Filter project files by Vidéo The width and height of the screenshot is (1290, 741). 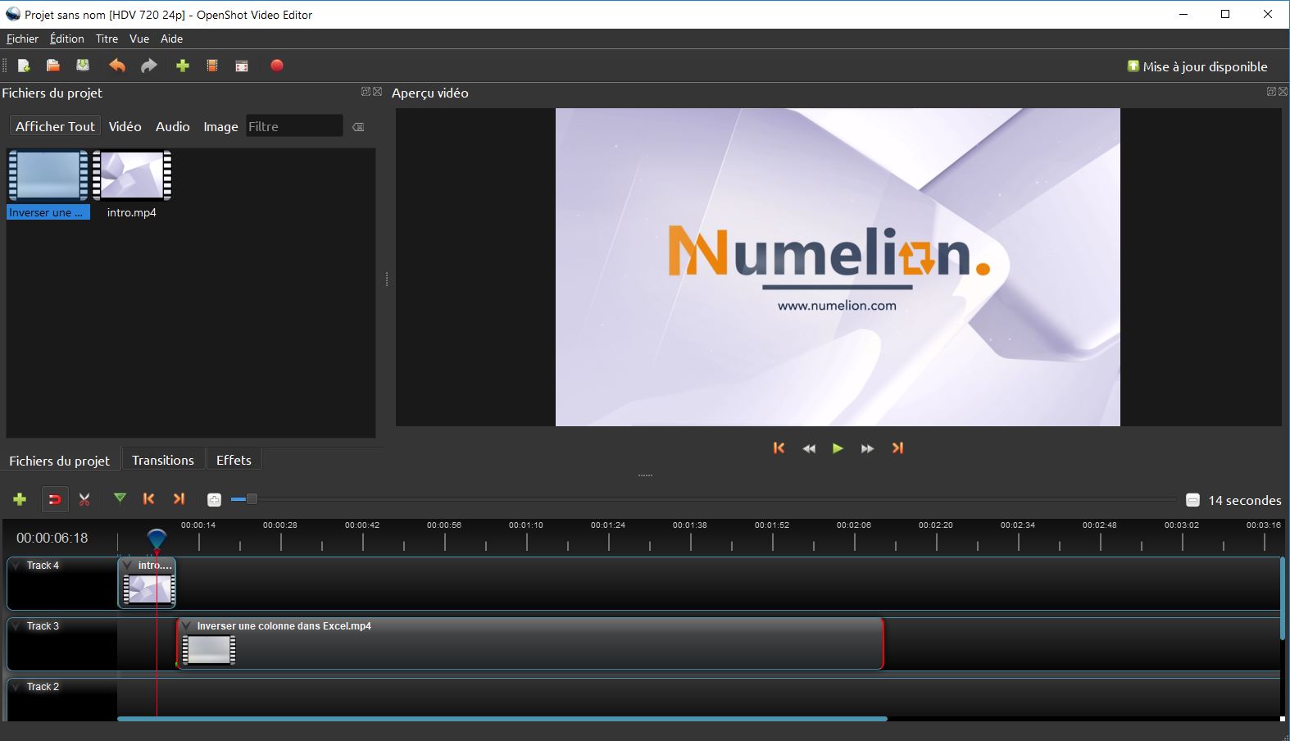pos(125,126)
